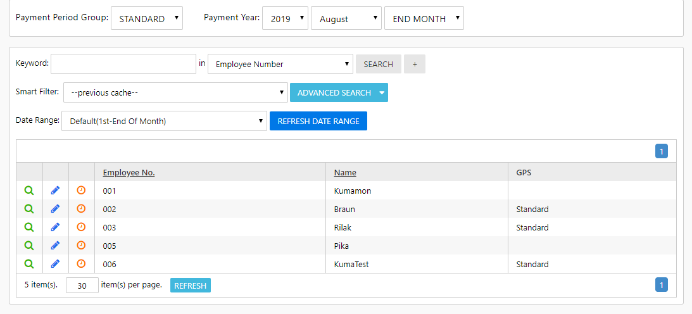Click the name Rilak in the table
This screenshot has height=314, width=692.
coord(343,227)
